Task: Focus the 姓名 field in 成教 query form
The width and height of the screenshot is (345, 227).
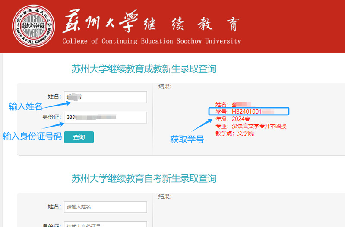Action: point(105,97)
